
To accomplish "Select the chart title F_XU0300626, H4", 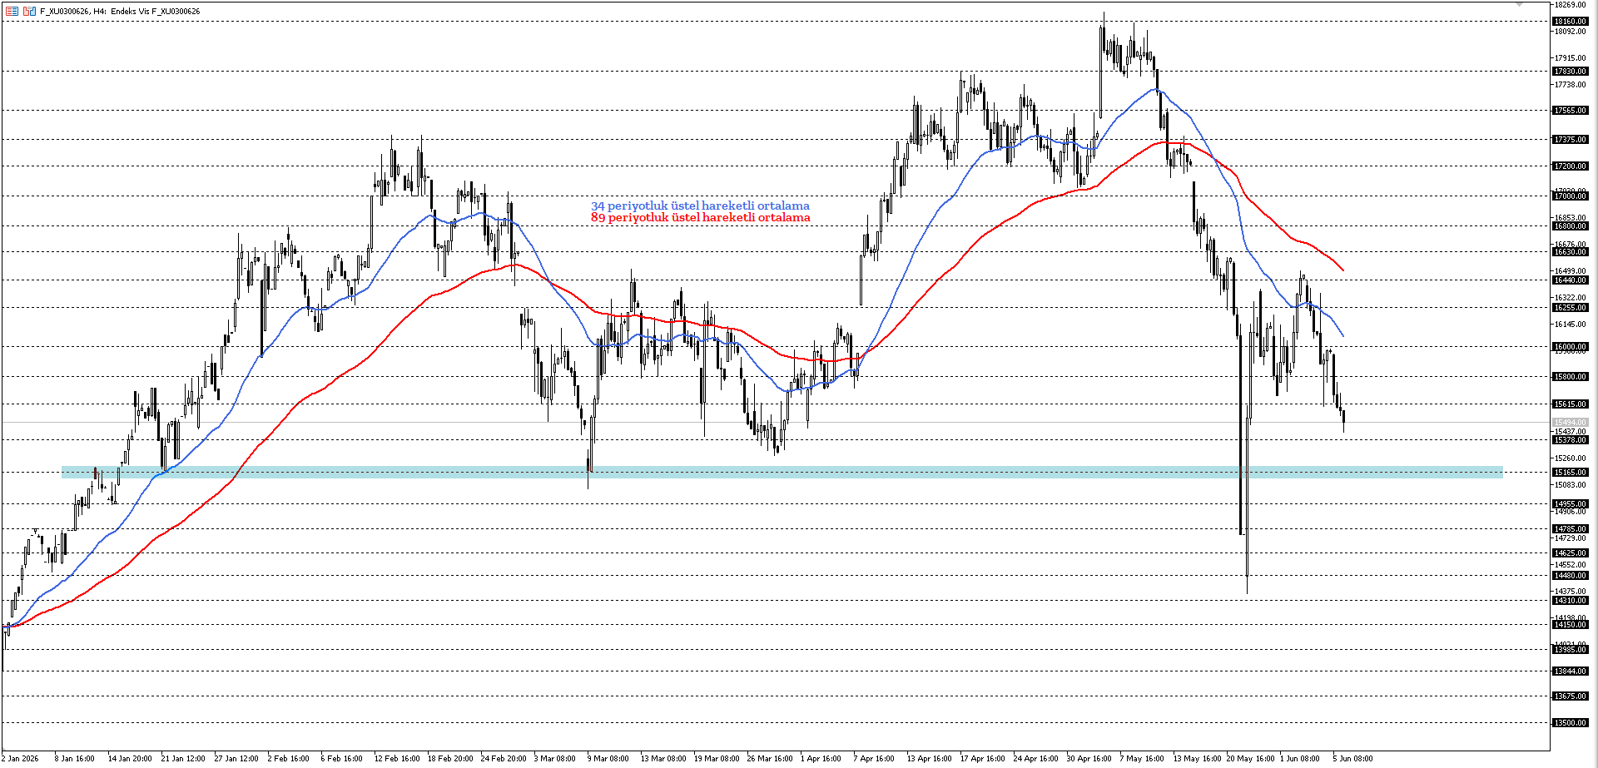I will pos(72,12).
